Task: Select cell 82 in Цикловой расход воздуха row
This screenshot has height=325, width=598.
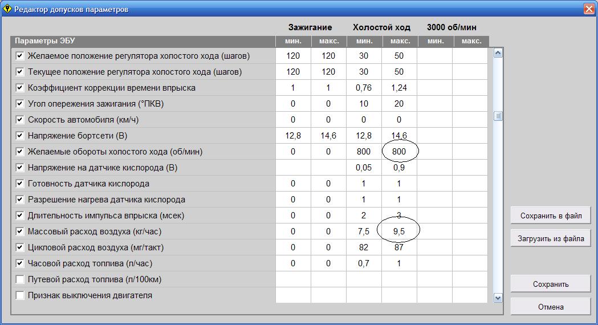Action: pyautogui.click(x=364, y=247)
